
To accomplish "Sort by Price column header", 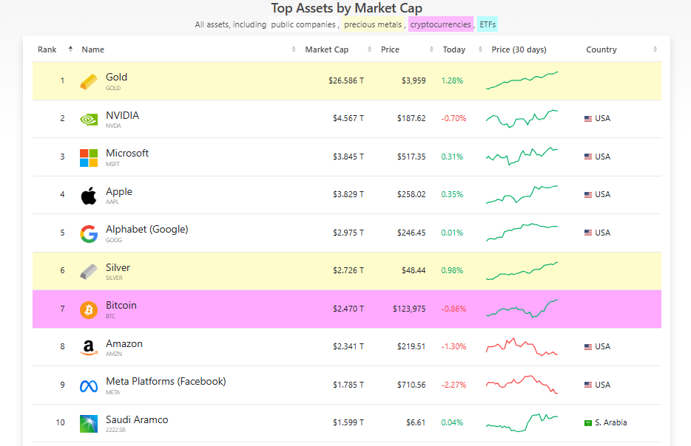I will pos(390,49).
